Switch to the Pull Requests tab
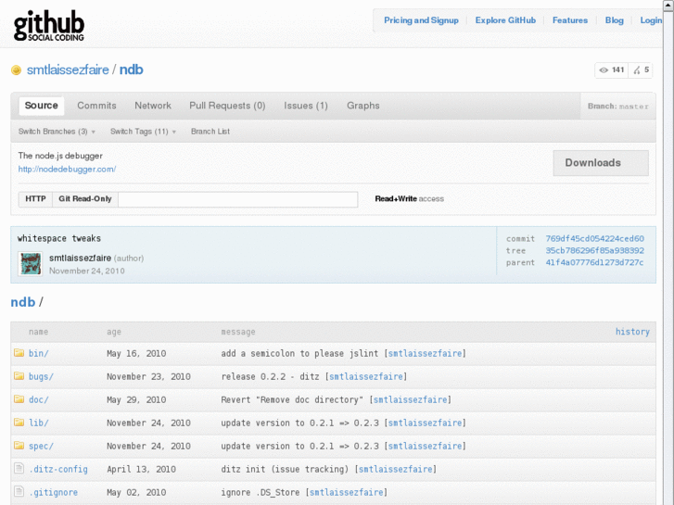674x505 pixels. pyautogui.click(x=227, y=106)
